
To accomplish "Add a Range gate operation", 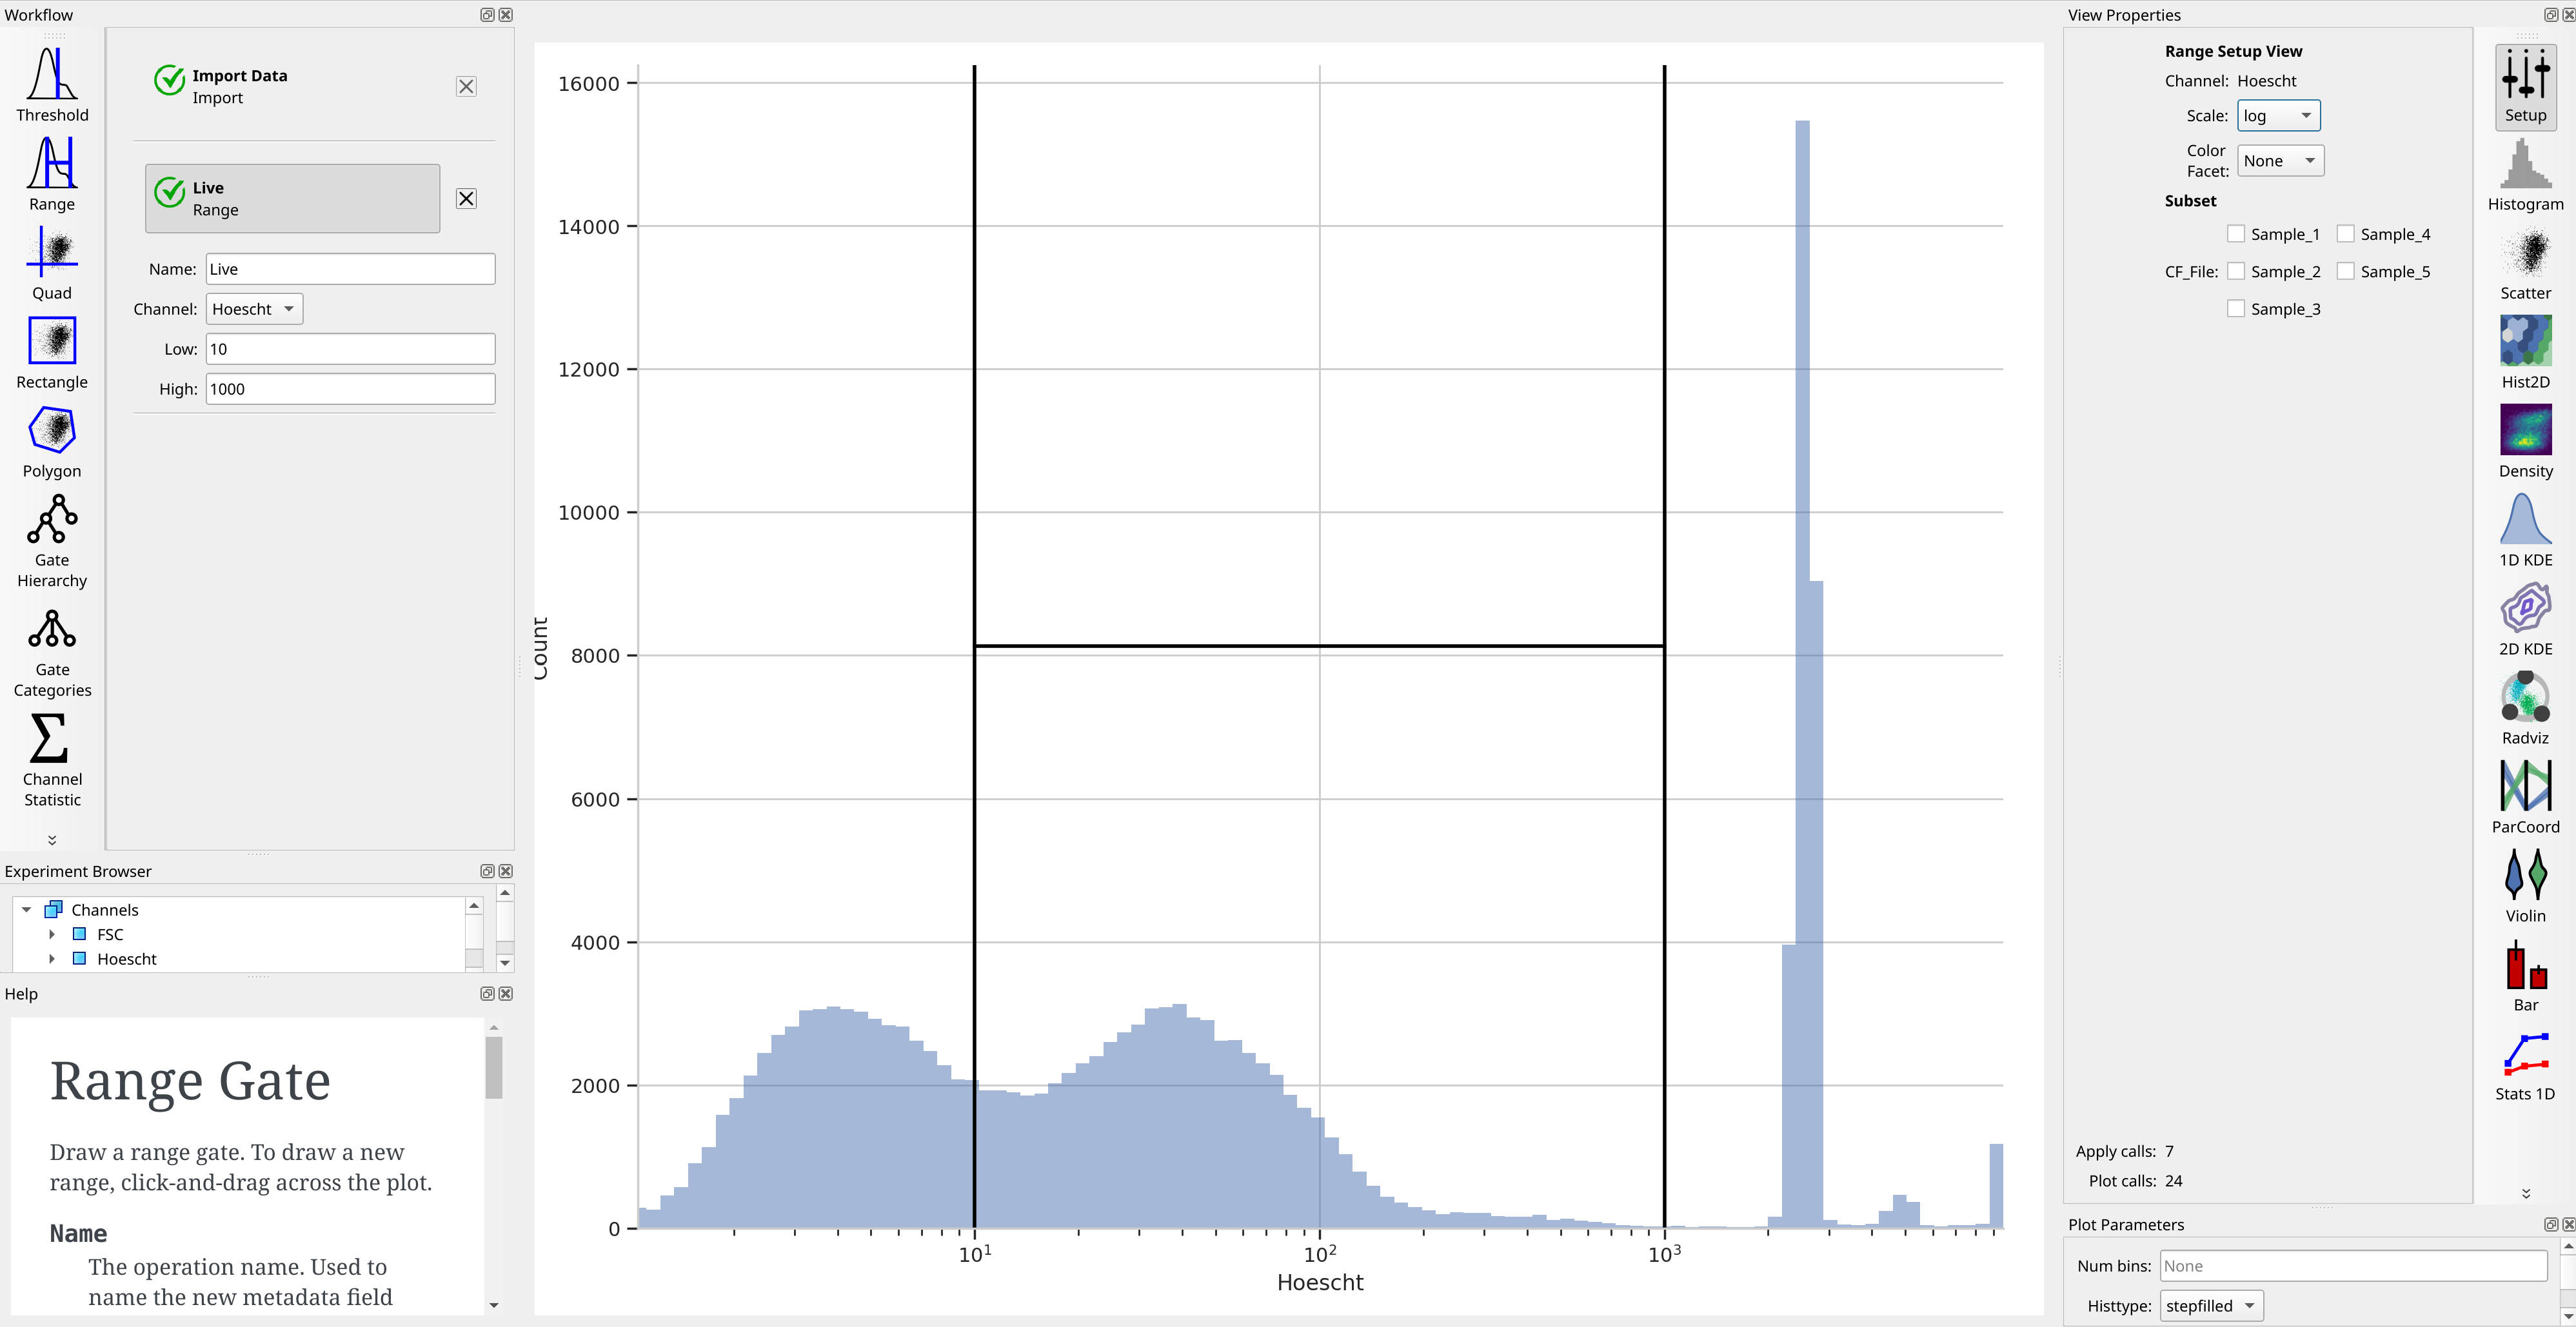I will pyautogui.click(x=52, y=174).
